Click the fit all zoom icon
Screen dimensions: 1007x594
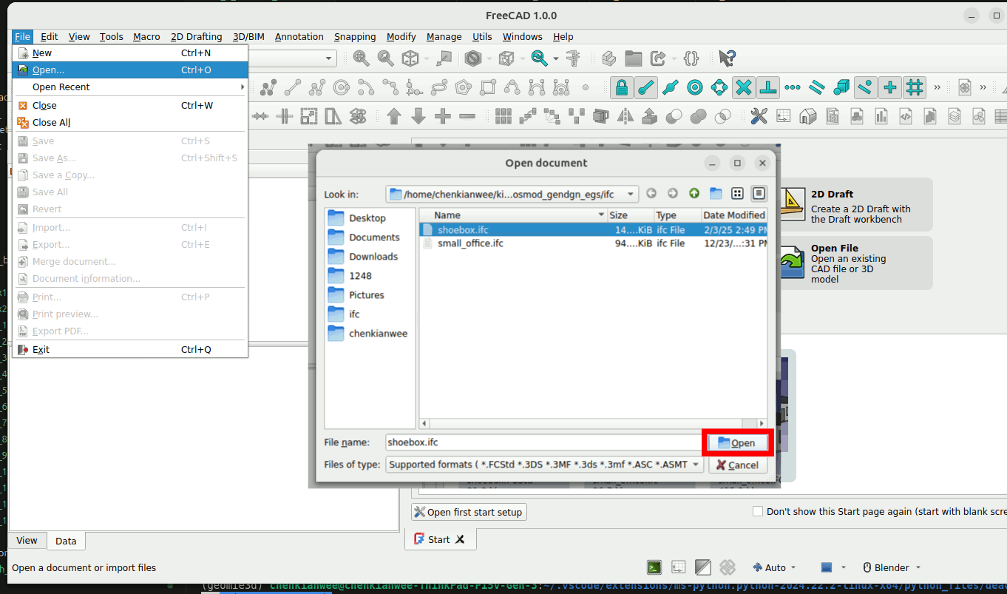click(361, 58)
